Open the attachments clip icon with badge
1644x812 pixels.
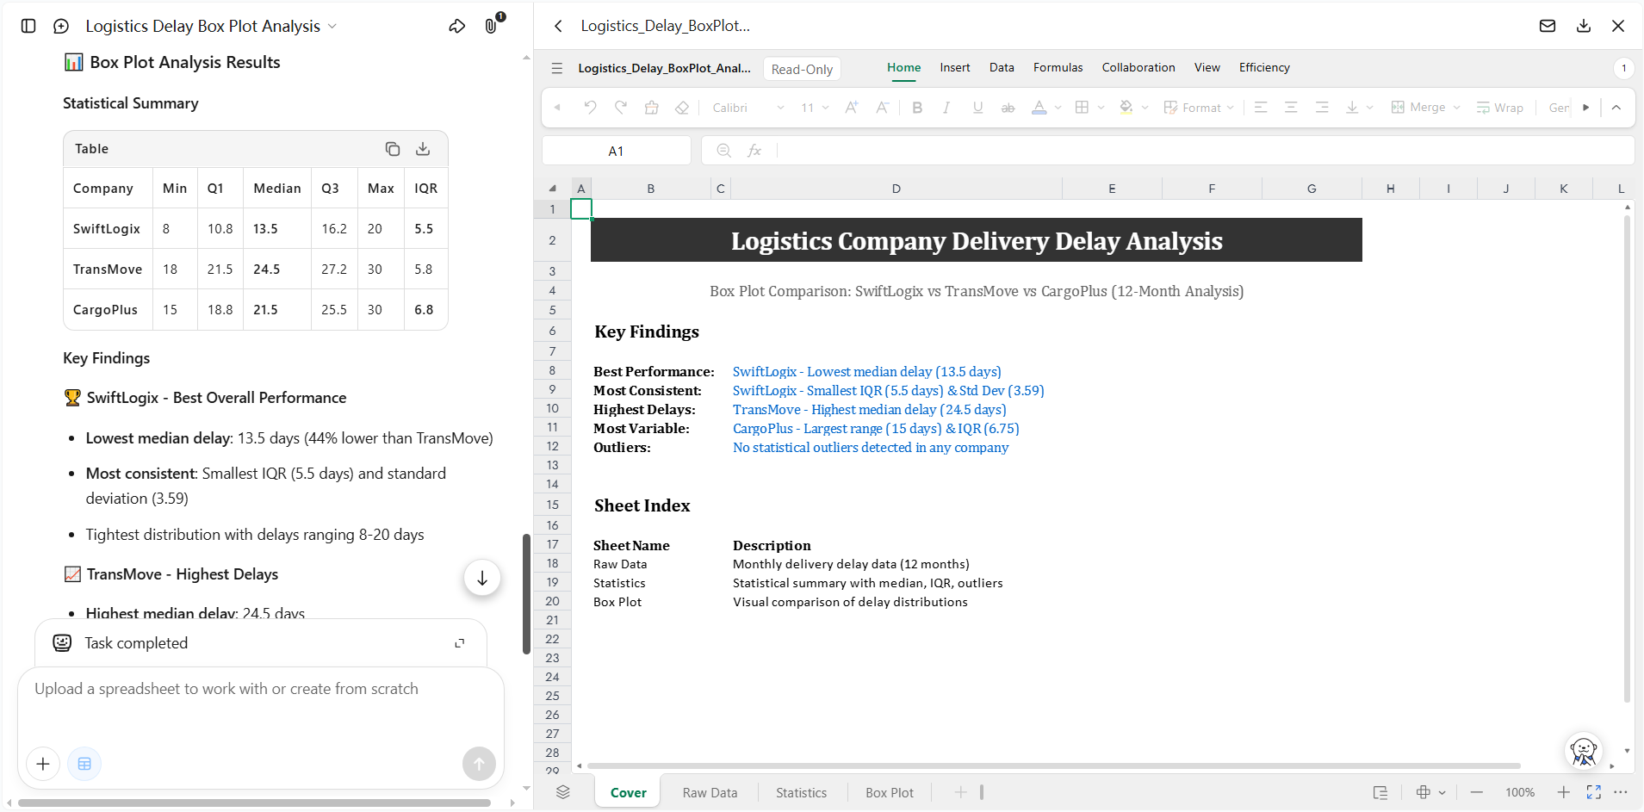point(492,25)
